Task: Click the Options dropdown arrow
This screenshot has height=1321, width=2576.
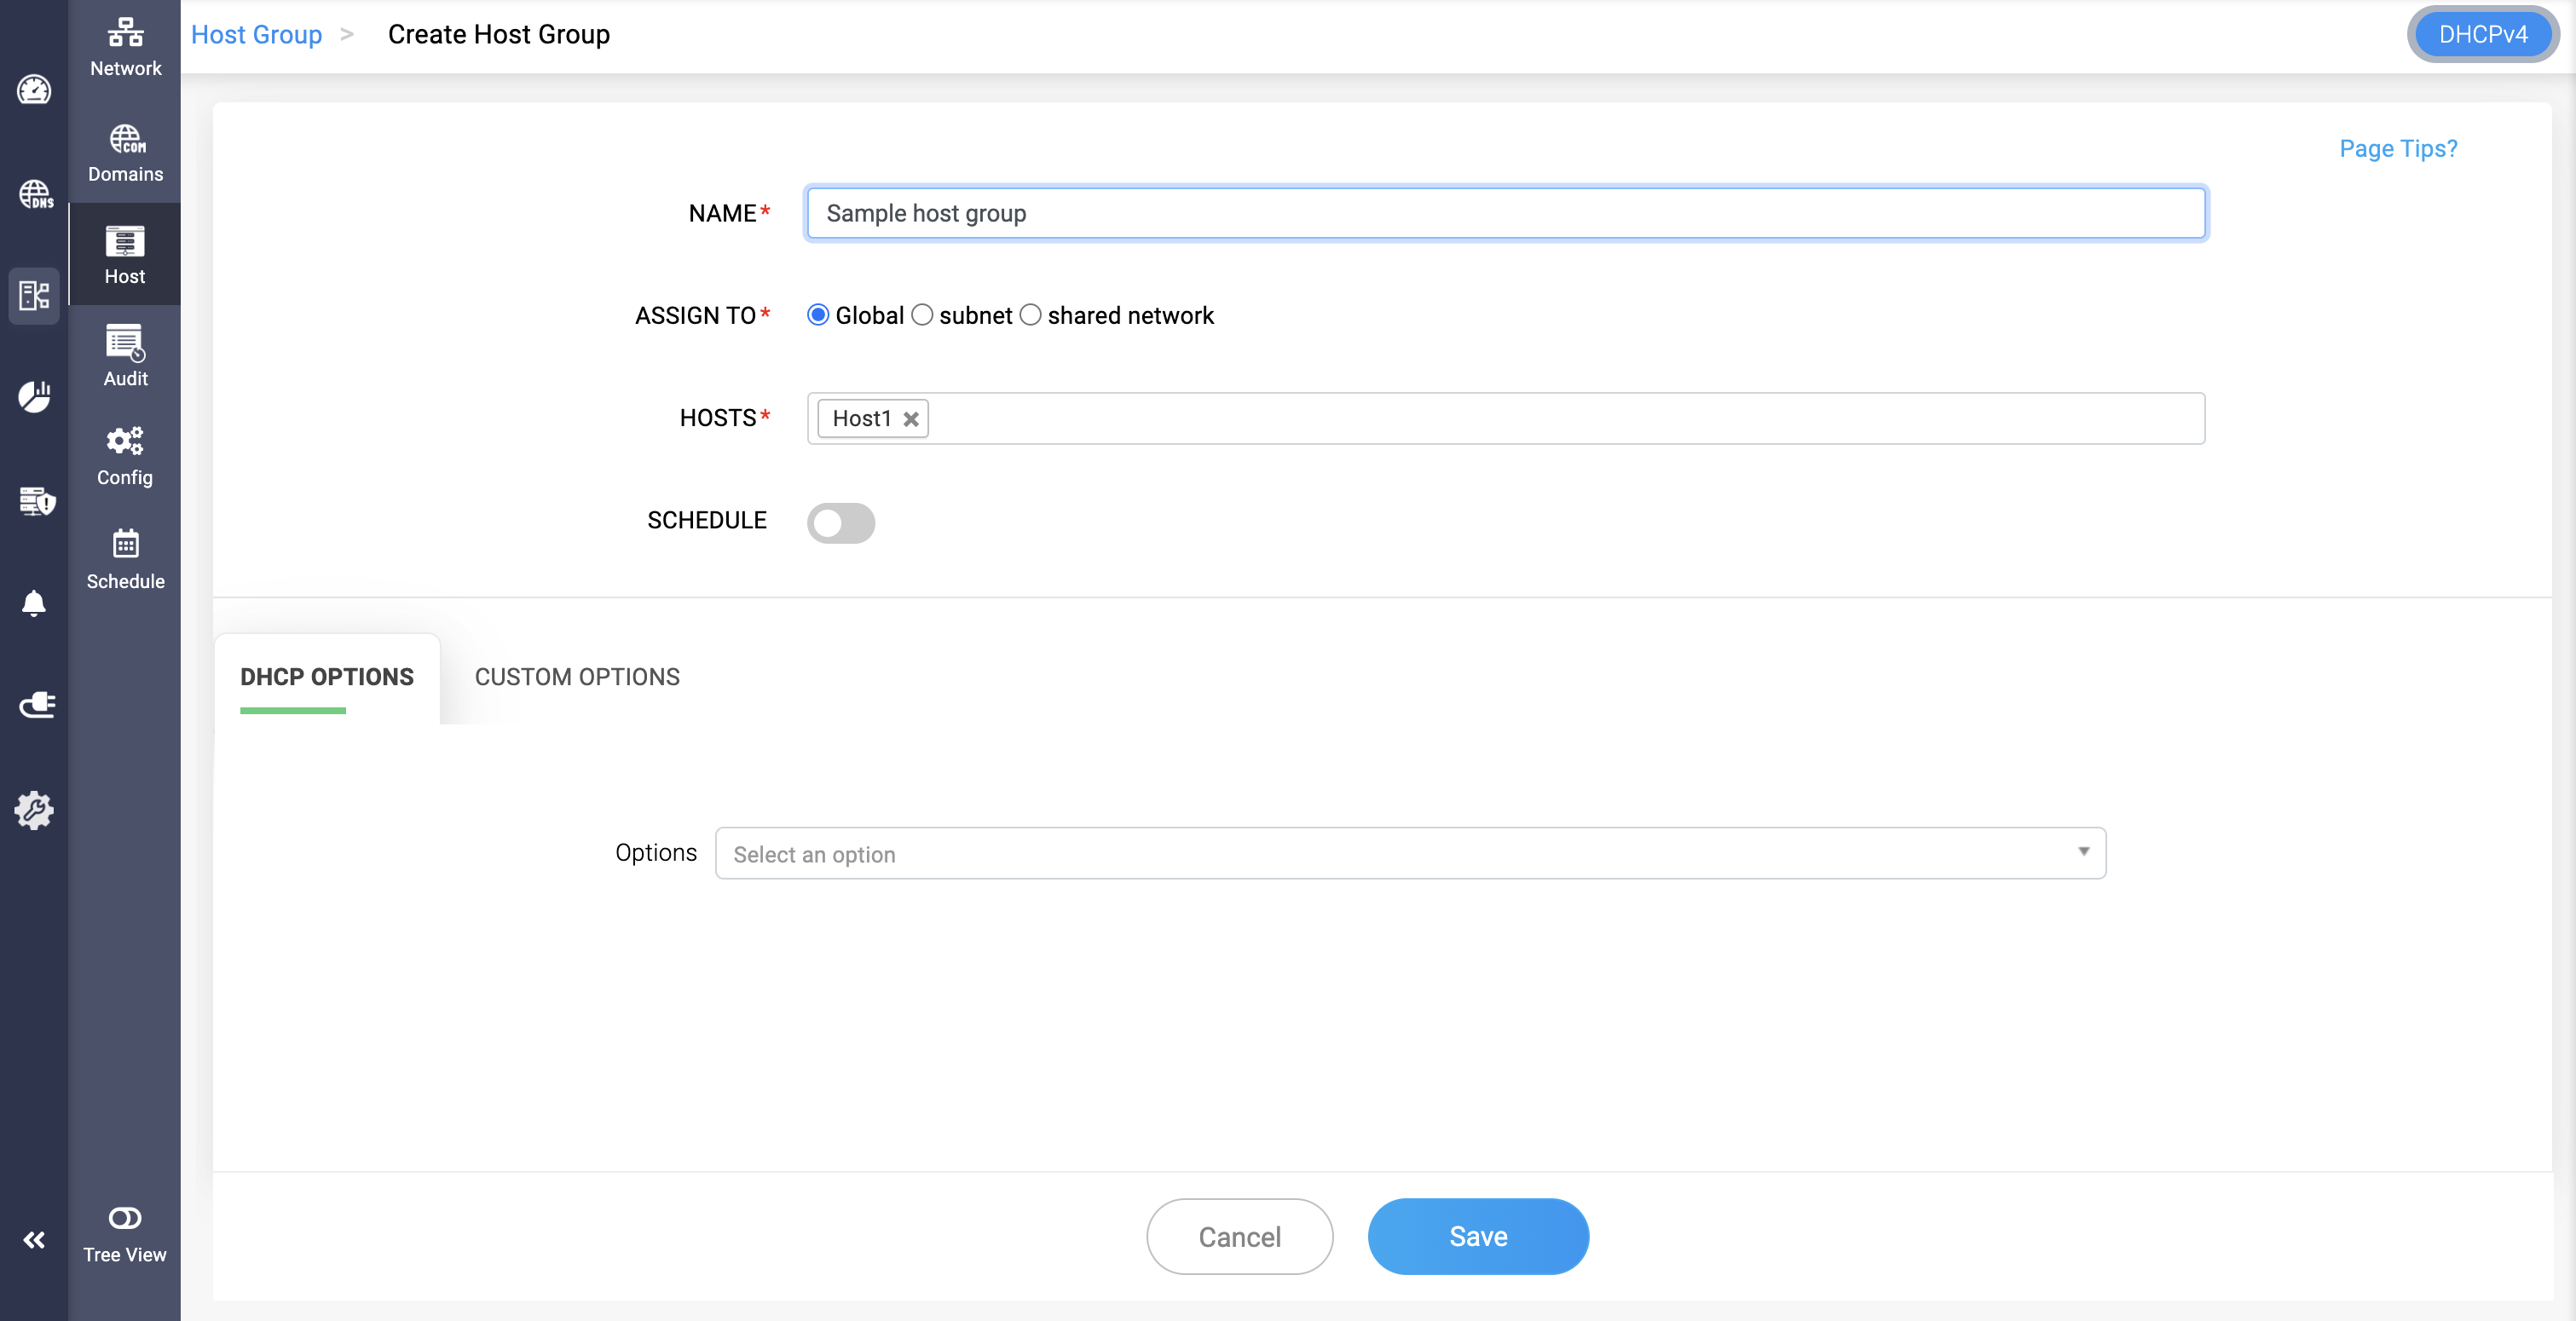Action: (2083, 852)
